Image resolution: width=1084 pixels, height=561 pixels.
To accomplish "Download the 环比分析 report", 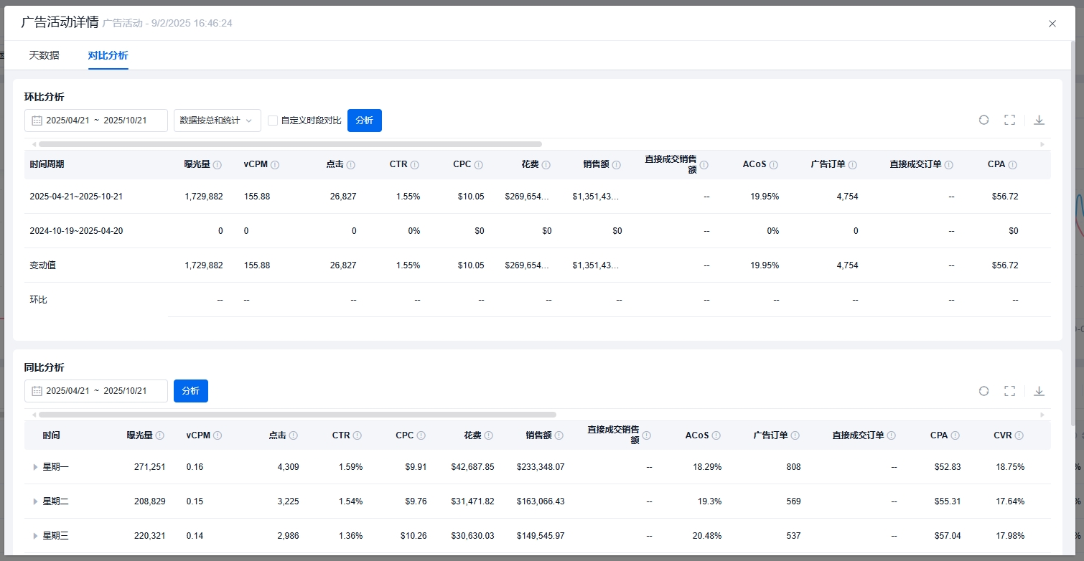I will [x=1039, y=120].
